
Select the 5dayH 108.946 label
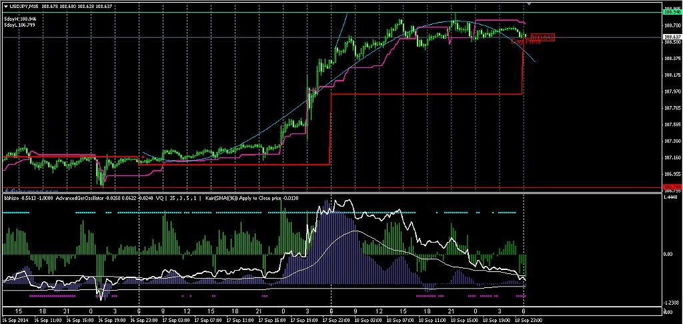(19, 19)
